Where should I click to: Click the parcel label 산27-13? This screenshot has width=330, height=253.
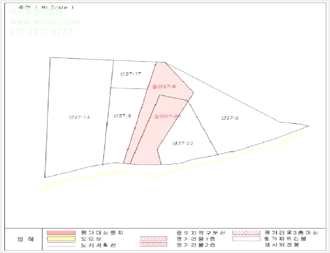tap(80, 117)
